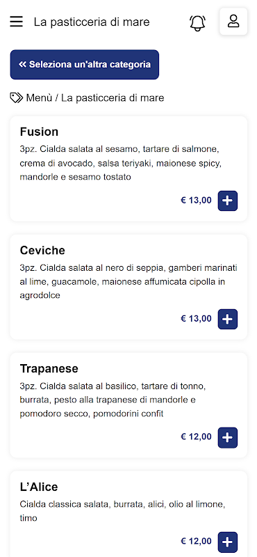257x557 pixels.
Task: Open the L'Alice item title
Action: (x=39, y=487)
